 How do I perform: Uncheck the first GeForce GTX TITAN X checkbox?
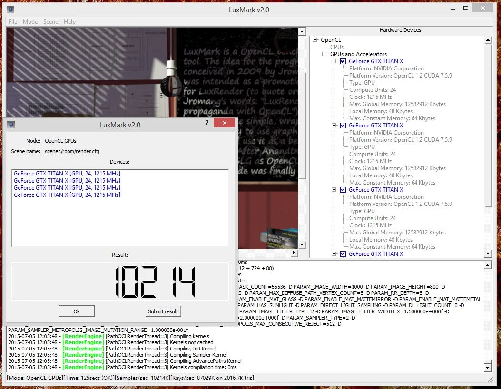tap(343, 61)
